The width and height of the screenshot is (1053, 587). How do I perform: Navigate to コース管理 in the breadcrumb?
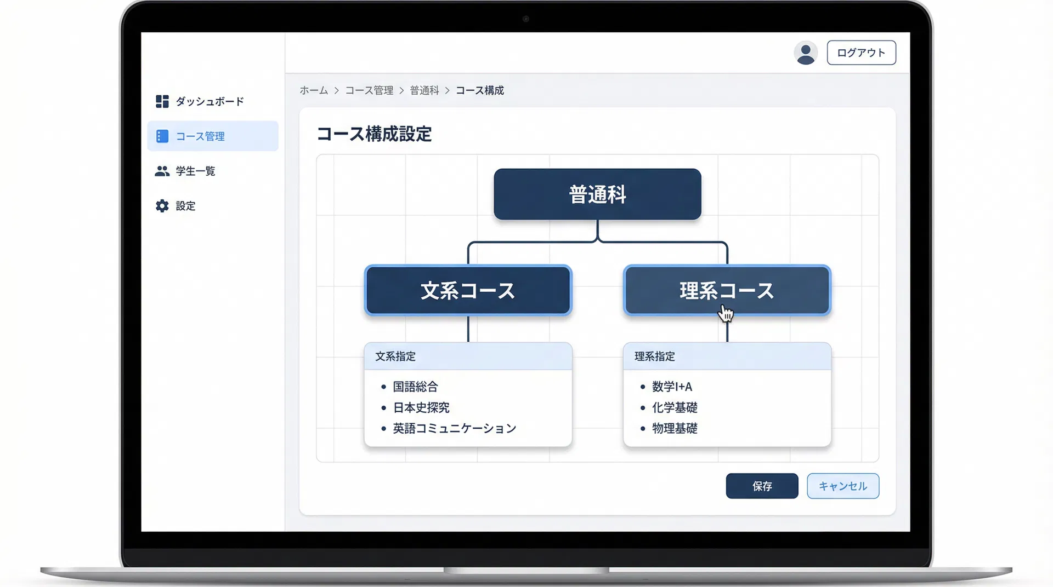[x=370, y=90]
